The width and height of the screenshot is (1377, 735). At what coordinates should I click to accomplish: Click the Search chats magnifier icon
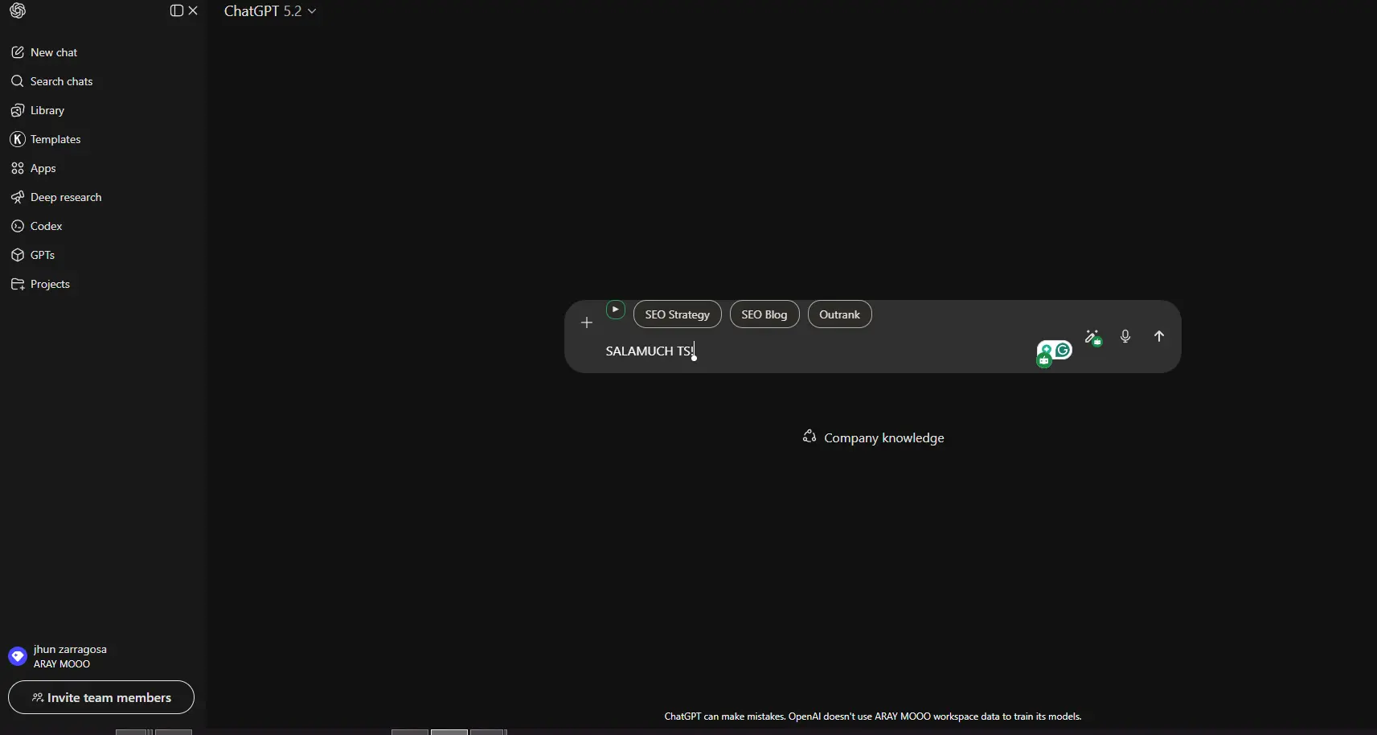click(18, 81)
